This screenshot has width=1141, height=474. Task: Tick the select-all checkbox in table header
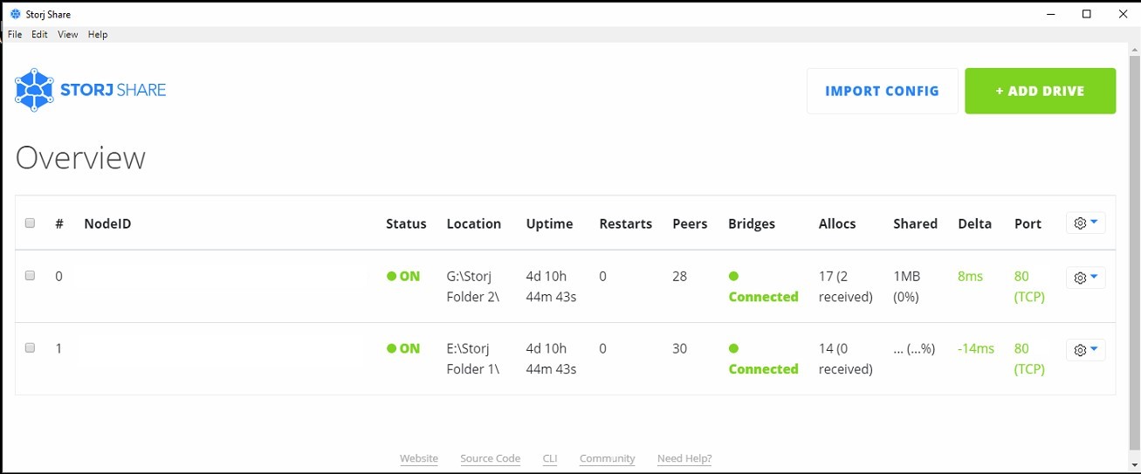point(30,223)
